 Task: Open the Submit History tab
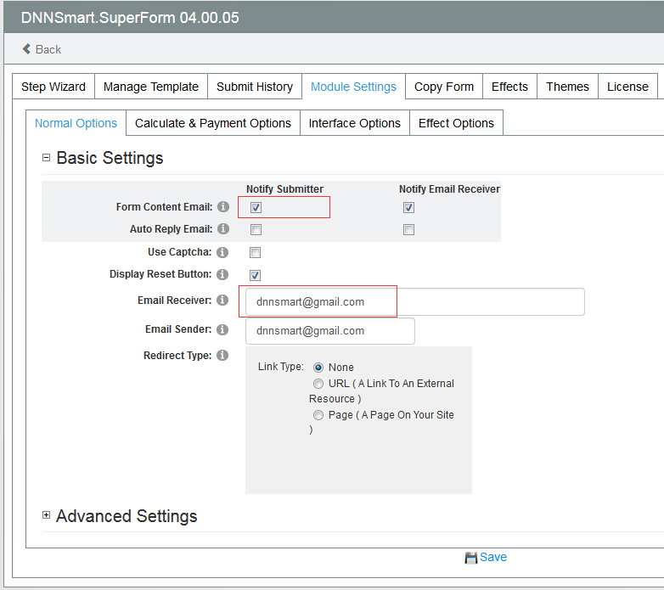pyautogui.click(x=255, y=87)
